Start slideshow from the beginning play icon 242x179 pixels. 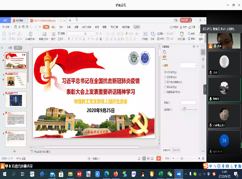[31, 34]
